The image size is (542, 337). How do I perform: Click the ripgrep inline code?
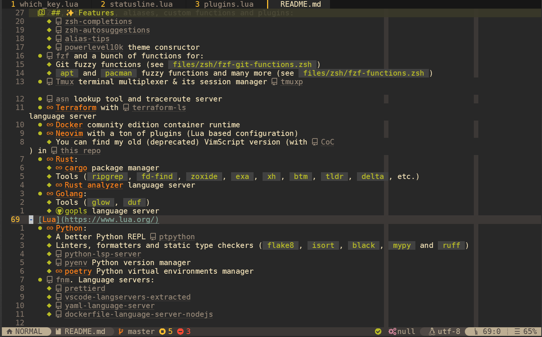point(108,176)
